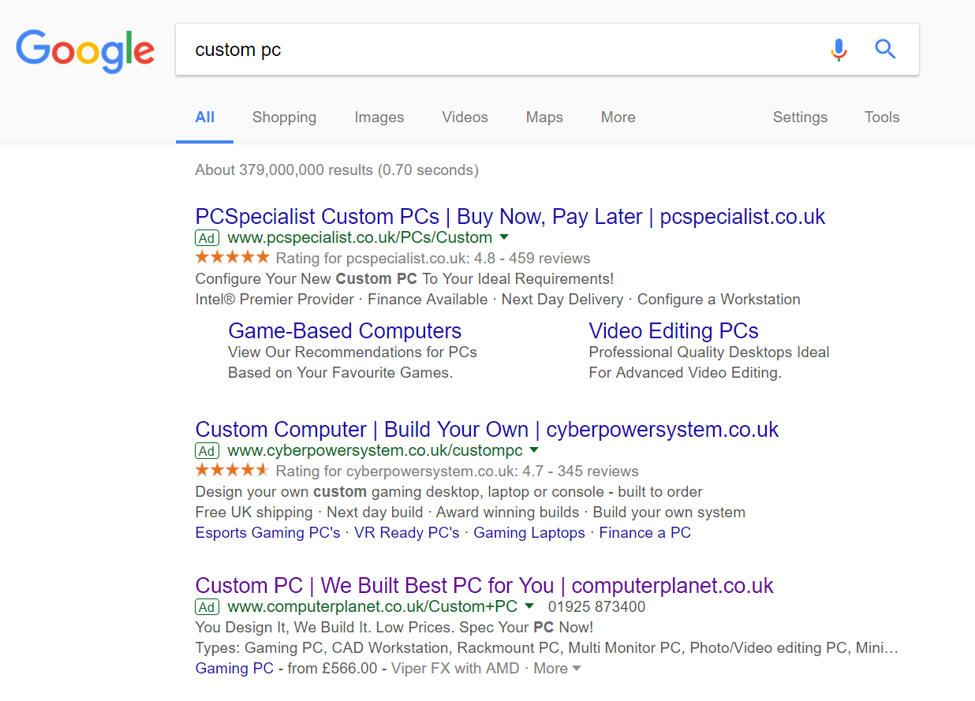Click the Viper FX with AMD text

[x=455, y=668]
